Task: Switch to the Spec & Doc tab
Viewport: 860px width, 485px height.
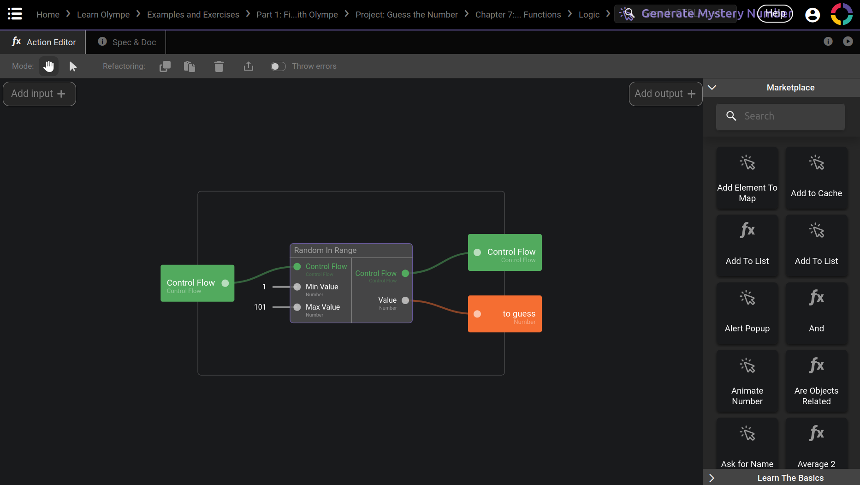Action: click(x=127, y=42)
